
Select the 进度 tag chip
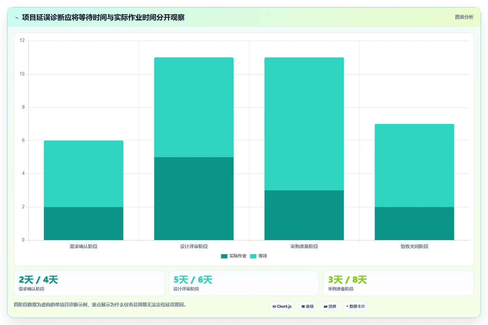point(330,306)
